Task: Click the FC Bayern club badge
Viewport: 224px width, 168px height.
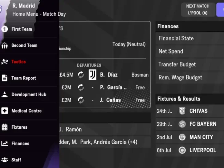Action: point(182,124)
